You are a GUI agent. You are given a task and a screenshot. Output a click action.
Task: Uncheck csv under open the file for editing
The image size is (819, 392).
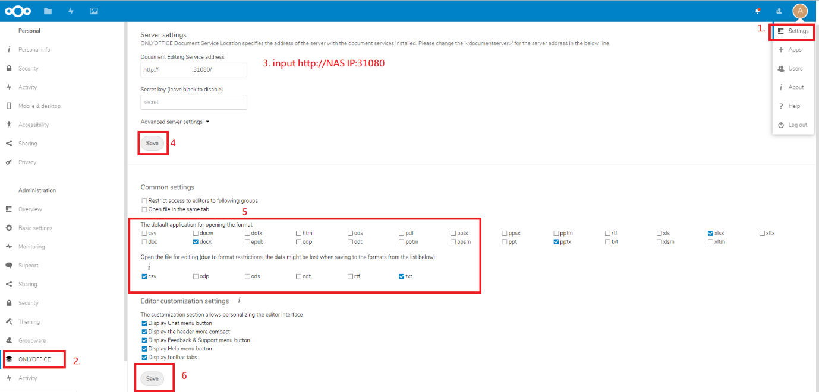click(144, 276)
